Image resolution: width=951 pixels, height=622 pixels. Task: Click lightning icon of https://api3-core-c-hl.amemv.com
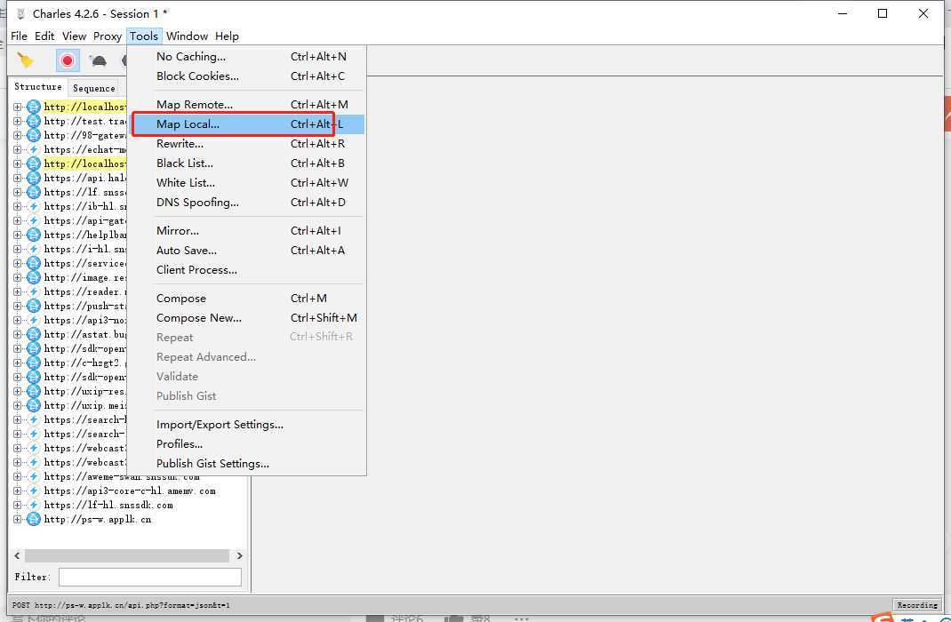point(34,491)
